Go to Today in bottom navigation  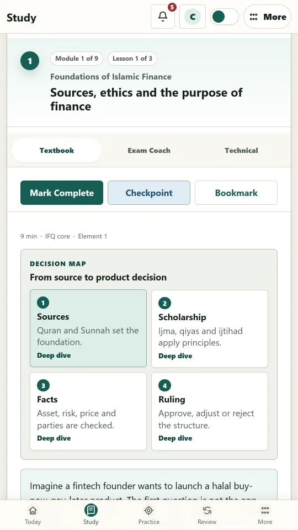(33, 515)
